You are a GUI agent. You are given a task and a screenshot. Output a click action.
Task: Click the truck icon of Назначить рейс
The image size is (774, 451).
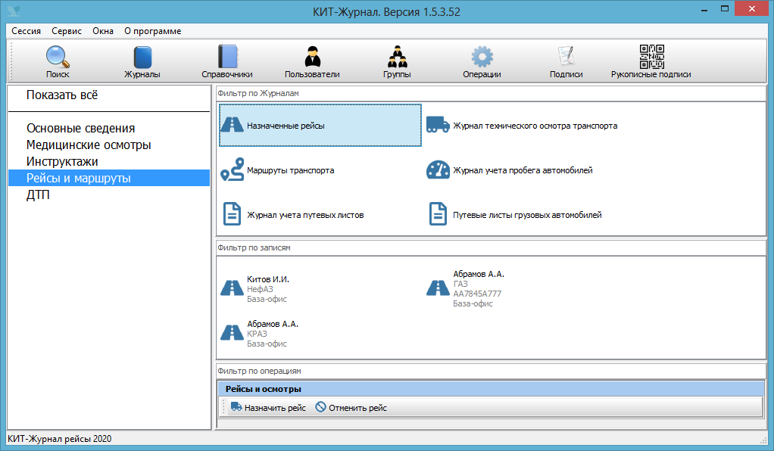236,407
